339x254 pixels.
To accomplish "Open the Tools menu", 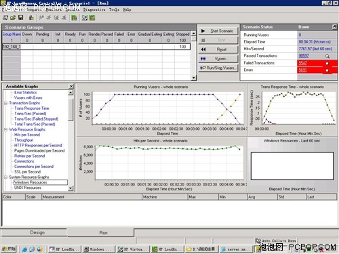I will 114,9.
